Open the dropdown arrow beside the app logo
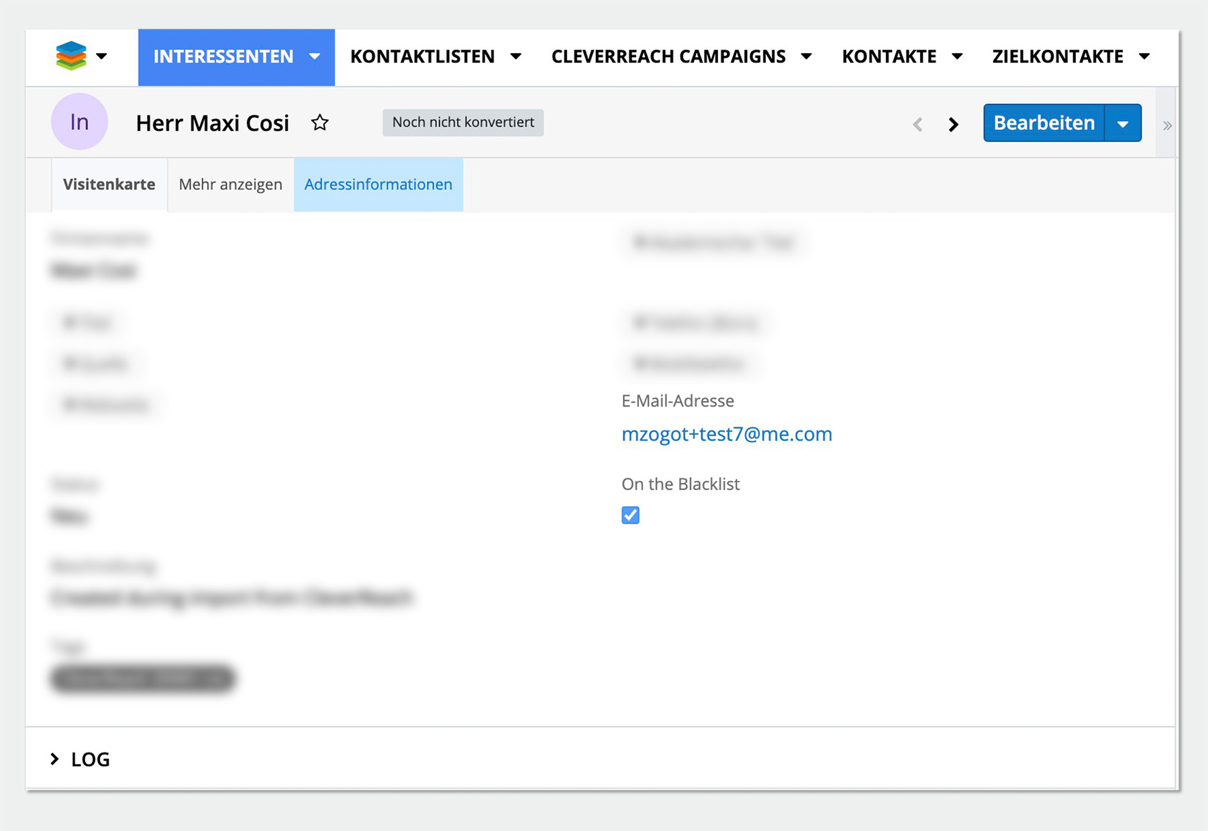The width and height of the screenshot is (1208, 831). click(102, 56)
